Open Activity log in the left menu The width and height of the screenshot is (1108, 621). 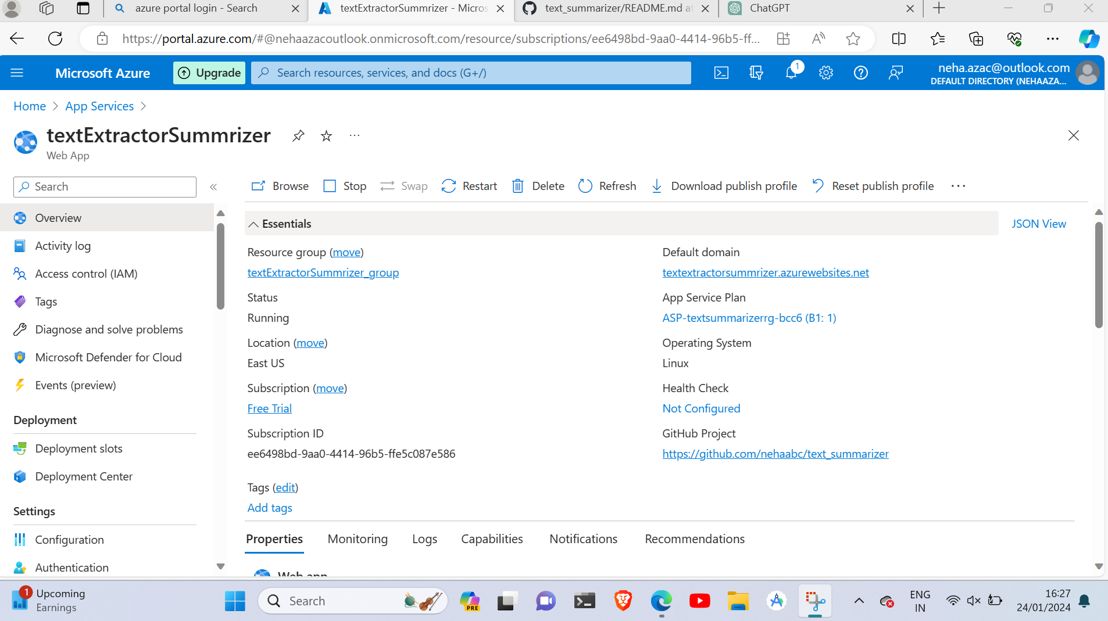click(107, 246)
